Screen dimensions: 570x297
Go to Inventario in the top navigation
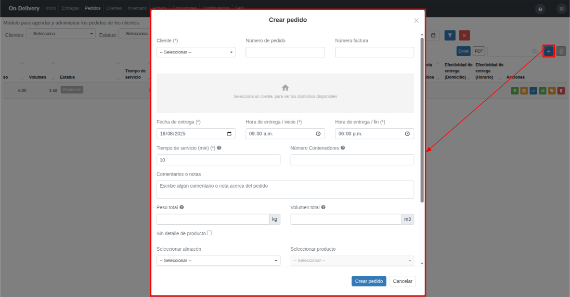point(137,8)
